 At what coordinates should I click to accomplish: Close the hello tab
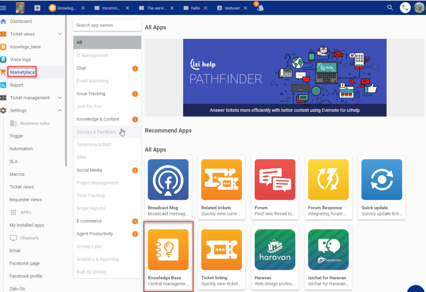(206, 8)
